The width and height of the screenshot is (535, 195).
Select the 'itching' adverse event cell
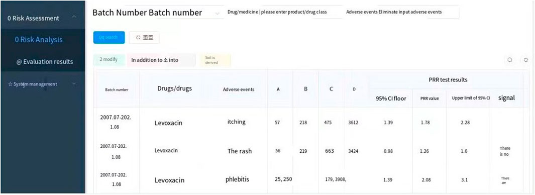pyautogui.click(x=237, y=122)
